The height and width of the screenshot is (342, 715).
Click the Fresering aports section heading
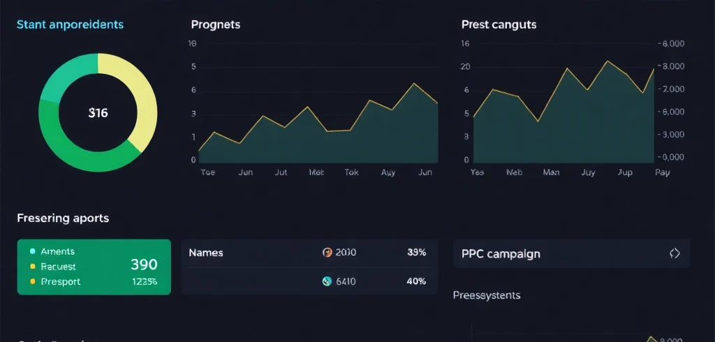(63, 218)
